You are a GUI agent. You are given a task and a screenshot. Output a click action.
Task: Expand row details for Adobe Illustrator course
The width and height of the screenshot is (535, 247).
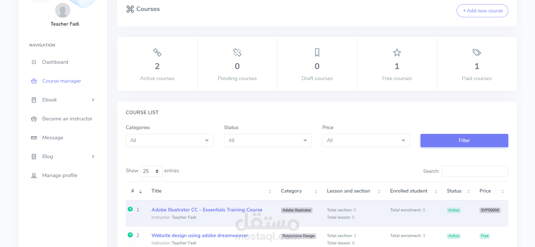pyautogui.click(x=130, y=209)
